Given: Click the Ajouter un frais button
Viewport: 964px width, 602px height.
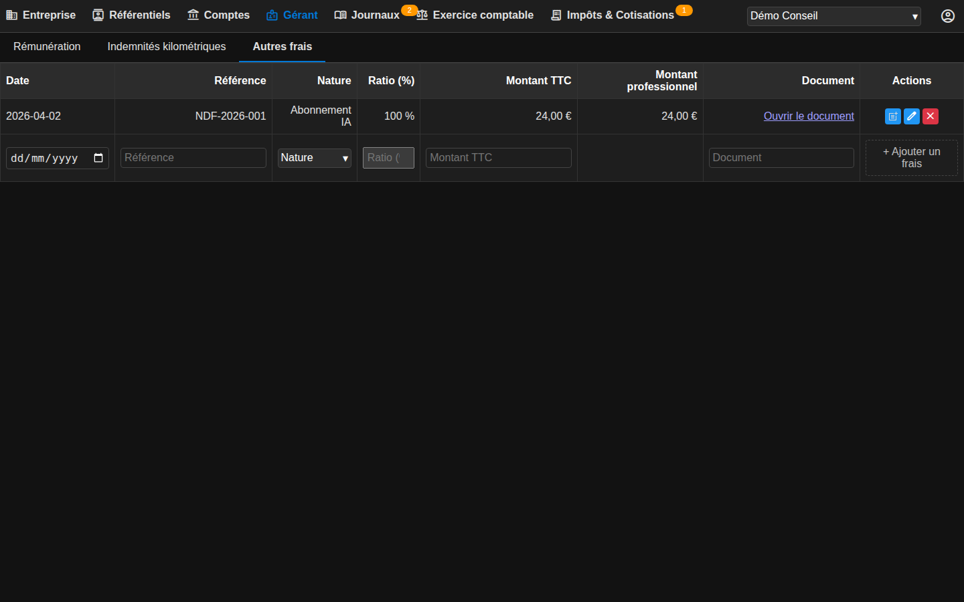Looking at the screenshot, I should tap(911, 158).
